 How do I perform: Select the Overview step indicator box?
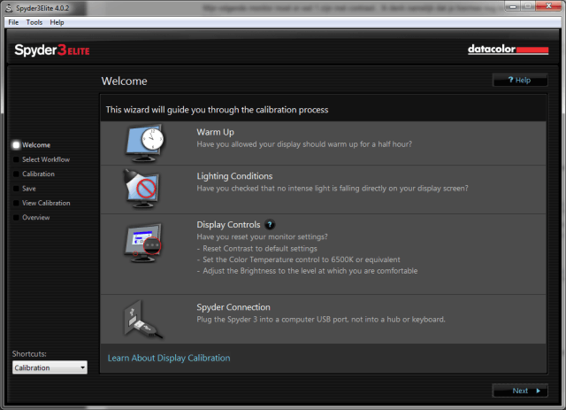[16, 217]
